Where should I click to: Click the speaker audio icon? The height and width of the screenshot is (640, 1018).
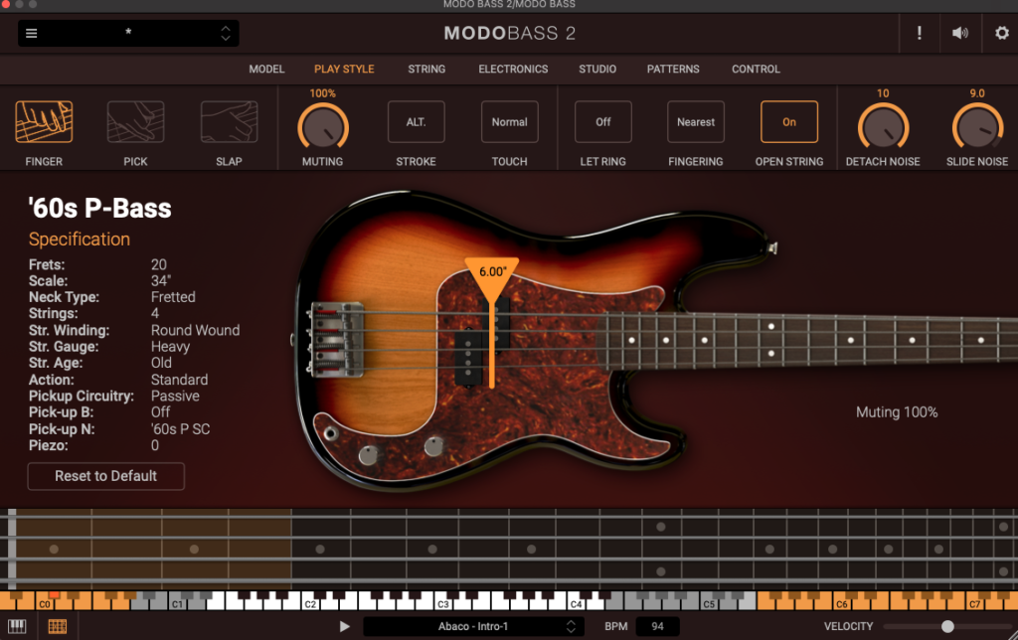click(x=959, y=34)
